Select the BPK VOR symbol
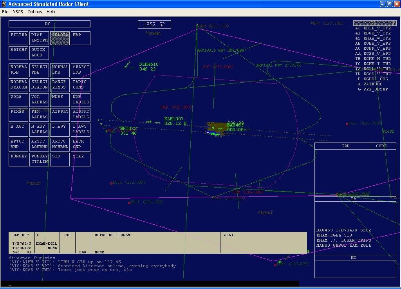This screenshot has height=289, width=401. tap(312, 23)
